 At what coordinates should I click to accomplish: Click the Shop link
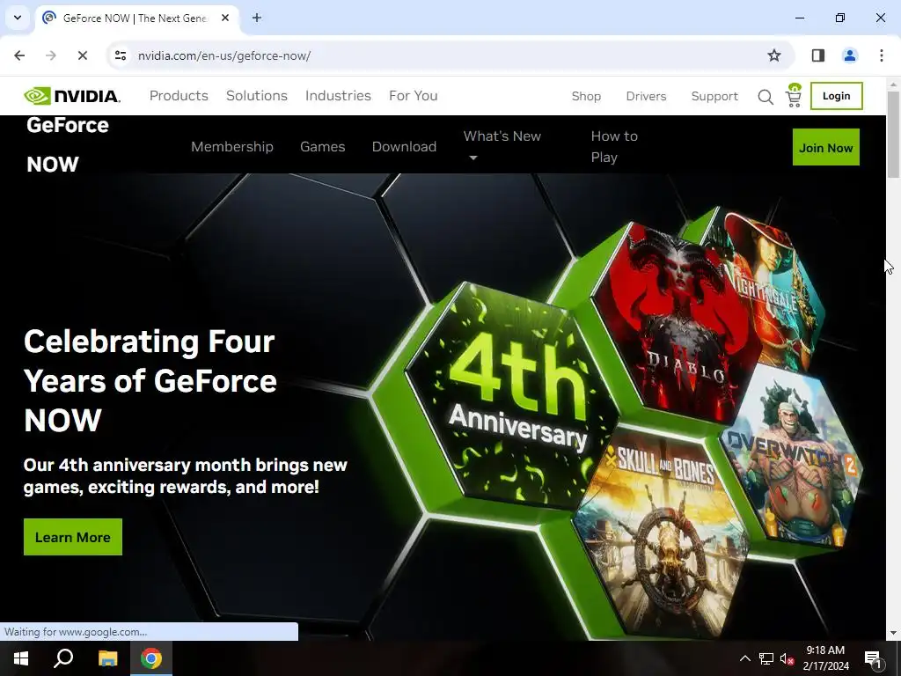point(586,96)
